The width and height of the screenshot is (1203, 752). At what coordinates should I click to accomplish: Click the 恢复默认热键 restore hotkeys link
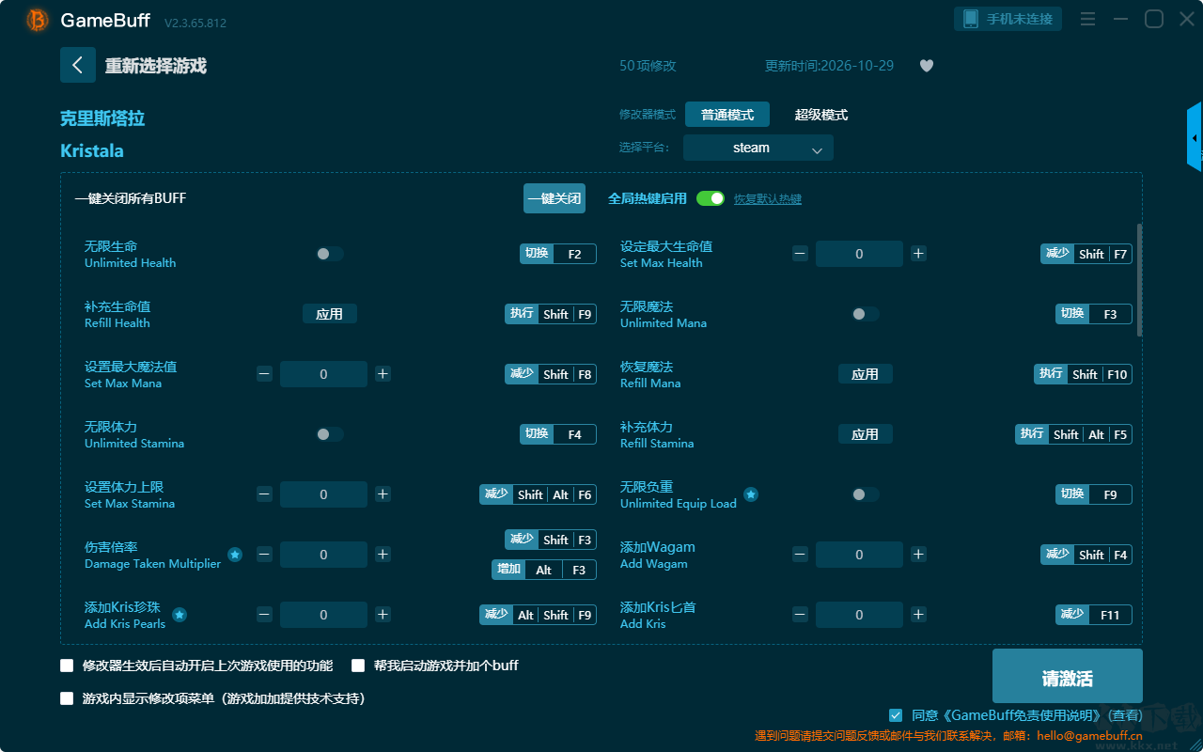768,199
